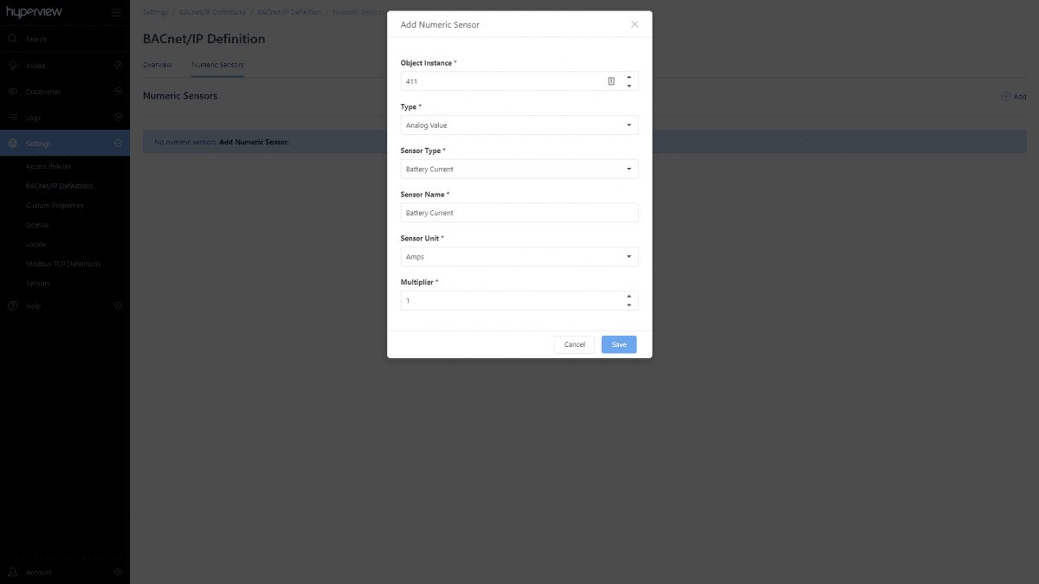Navigate to BACnet/IP Definitions via breadcrumb

212,12
